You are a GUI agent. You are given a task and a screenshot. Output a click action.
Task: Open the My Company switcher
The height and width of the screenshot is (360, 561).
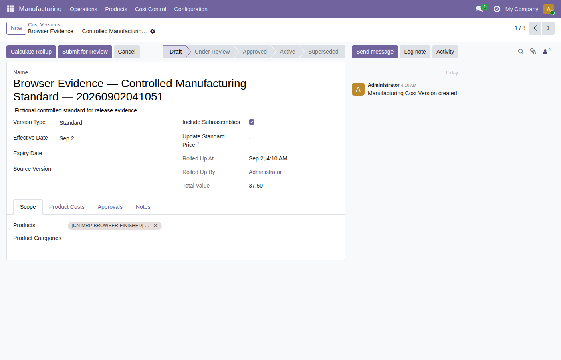[x=521, y=9]
